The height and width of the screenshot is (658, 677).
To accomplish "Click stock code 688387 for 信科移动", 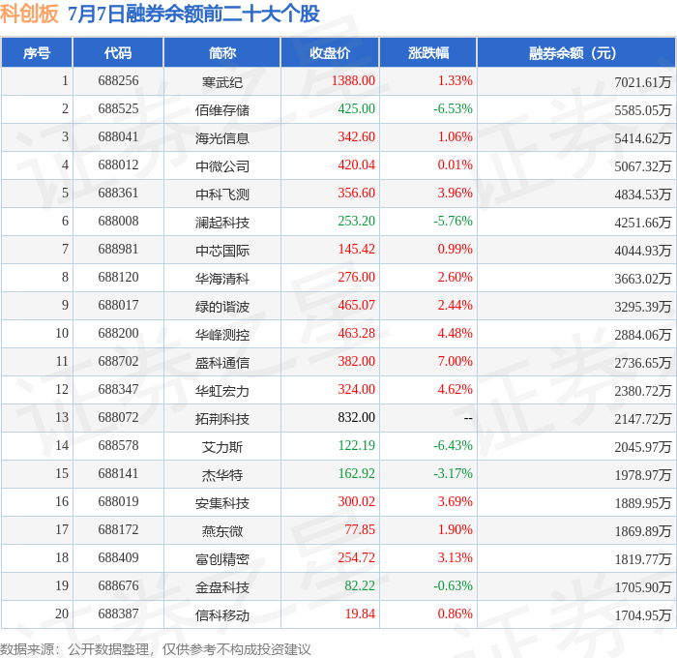I will tap(118, 613).
